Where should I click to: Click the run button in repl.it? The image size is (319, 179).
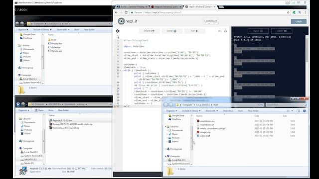point(194,31)
